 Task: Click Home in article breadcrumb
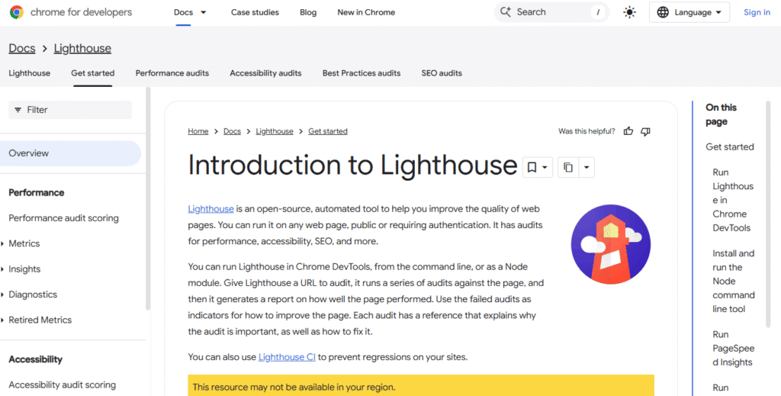[x=198, y=131]
